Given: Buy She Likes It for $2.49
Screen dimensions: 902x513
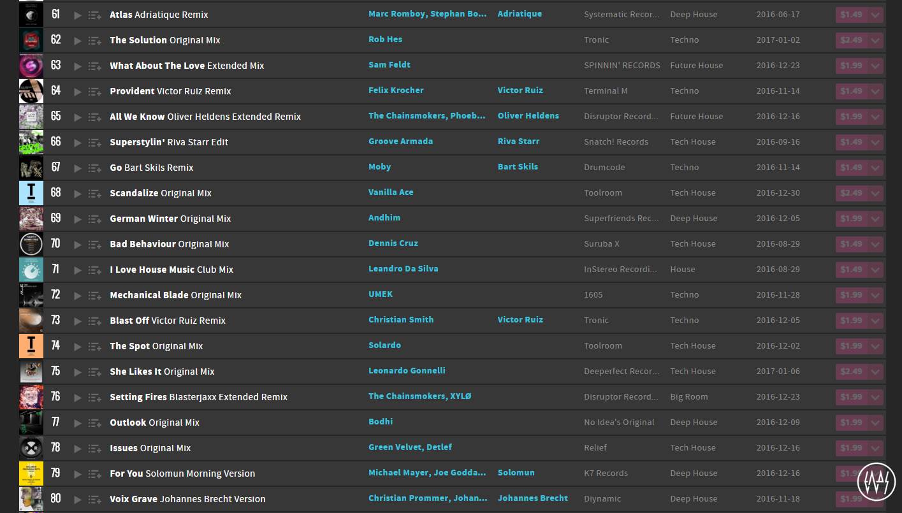Looking at the screenshot, I should click(851, 372).
